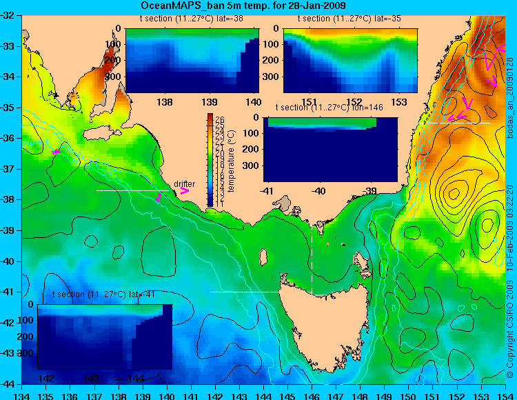
Task: Click main map longitude label 134
Action: (x=22, y=396)
